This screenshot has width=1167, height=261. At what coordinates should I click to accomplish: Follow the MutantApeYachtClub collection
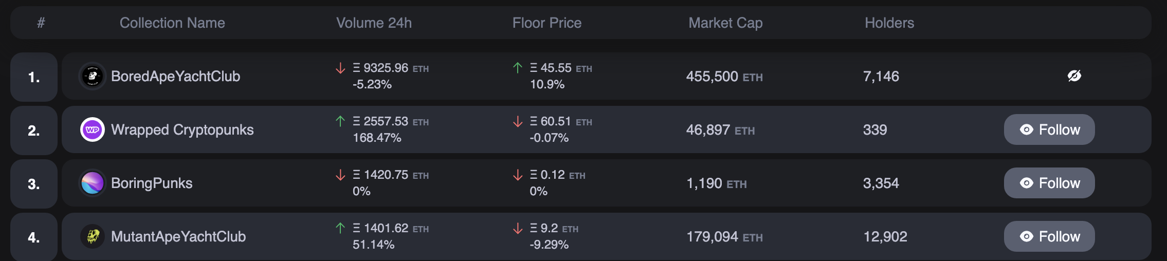coord(1049,236)
